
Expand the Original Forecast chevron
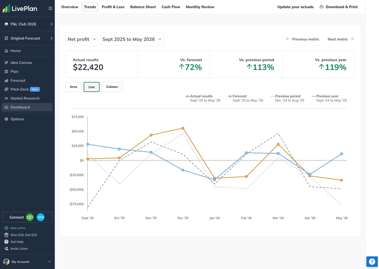[52, 38]
